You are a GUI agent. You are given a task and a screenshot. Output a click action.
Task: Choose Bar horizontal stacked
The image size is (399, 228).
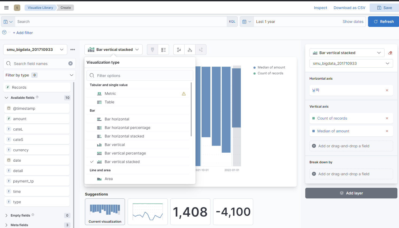[138, 136]
